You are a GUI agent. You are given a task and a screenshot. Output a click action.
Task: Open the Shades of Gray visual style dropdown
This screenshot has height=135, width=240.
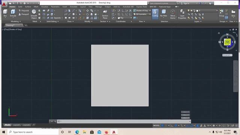coord(142,10)
